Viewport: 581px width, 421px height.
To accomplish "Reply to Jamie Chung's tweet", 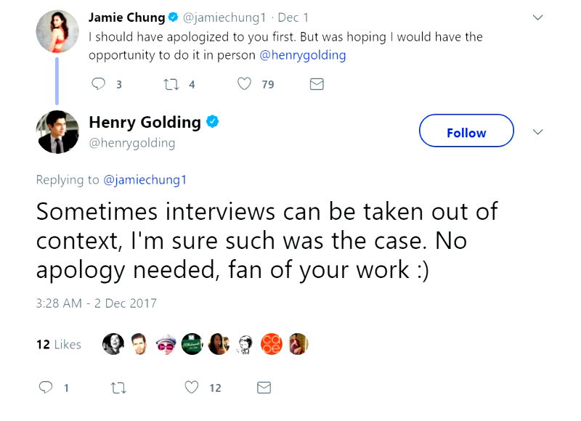I will (x=99, y=84).
